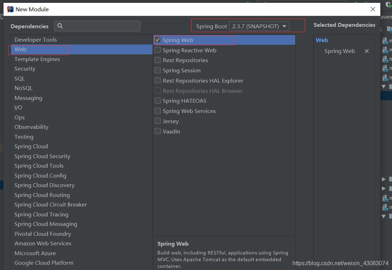Close the New Module dialog
The image size is (392, 270).
pyautogui.click(x=373, y=9)
